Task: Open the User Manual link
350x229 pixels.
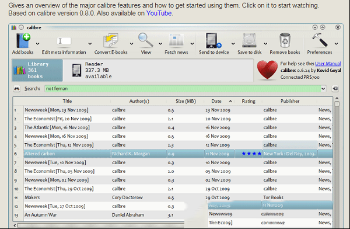Action: [328, 64]
